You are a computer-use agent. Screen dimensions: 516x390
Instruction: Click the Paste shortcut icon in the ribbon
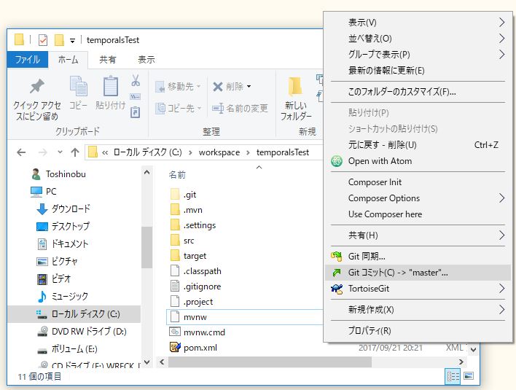(136, 112)
